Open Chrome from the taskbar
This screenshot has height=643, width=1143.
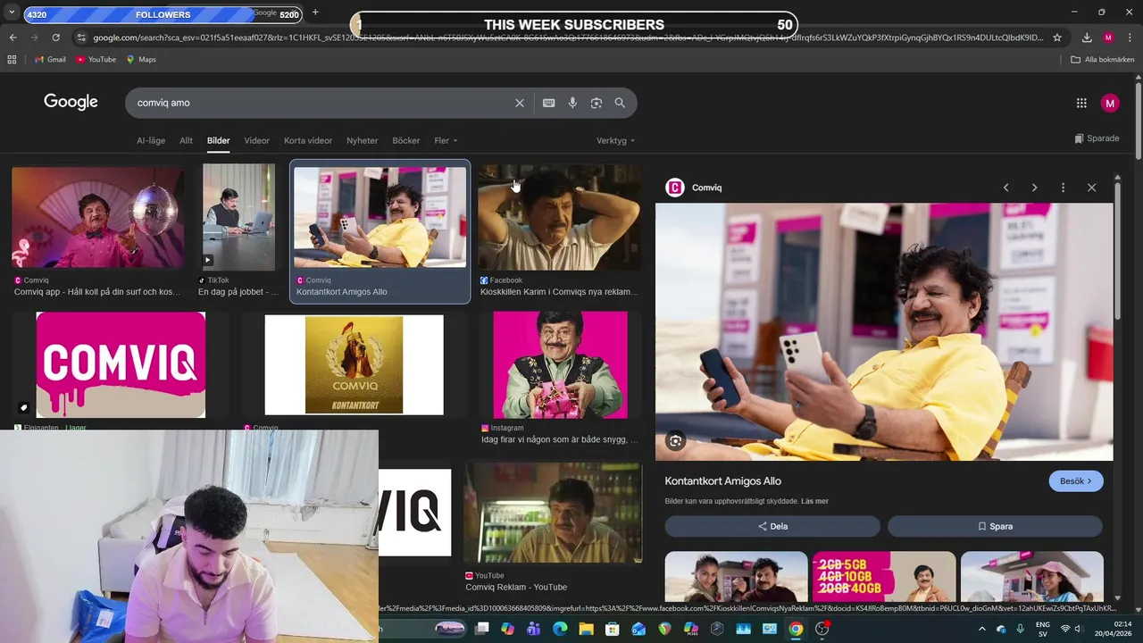click(x=795, y=629)
